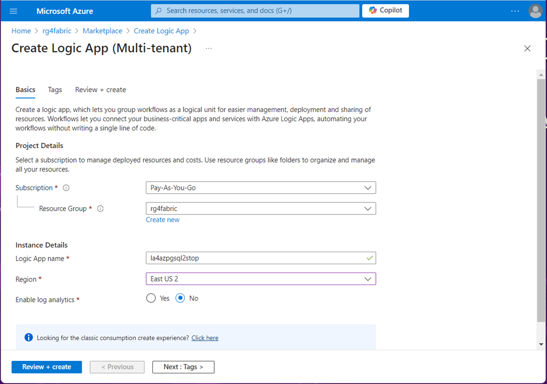Click the Next : Tags button

coord(183,367)
